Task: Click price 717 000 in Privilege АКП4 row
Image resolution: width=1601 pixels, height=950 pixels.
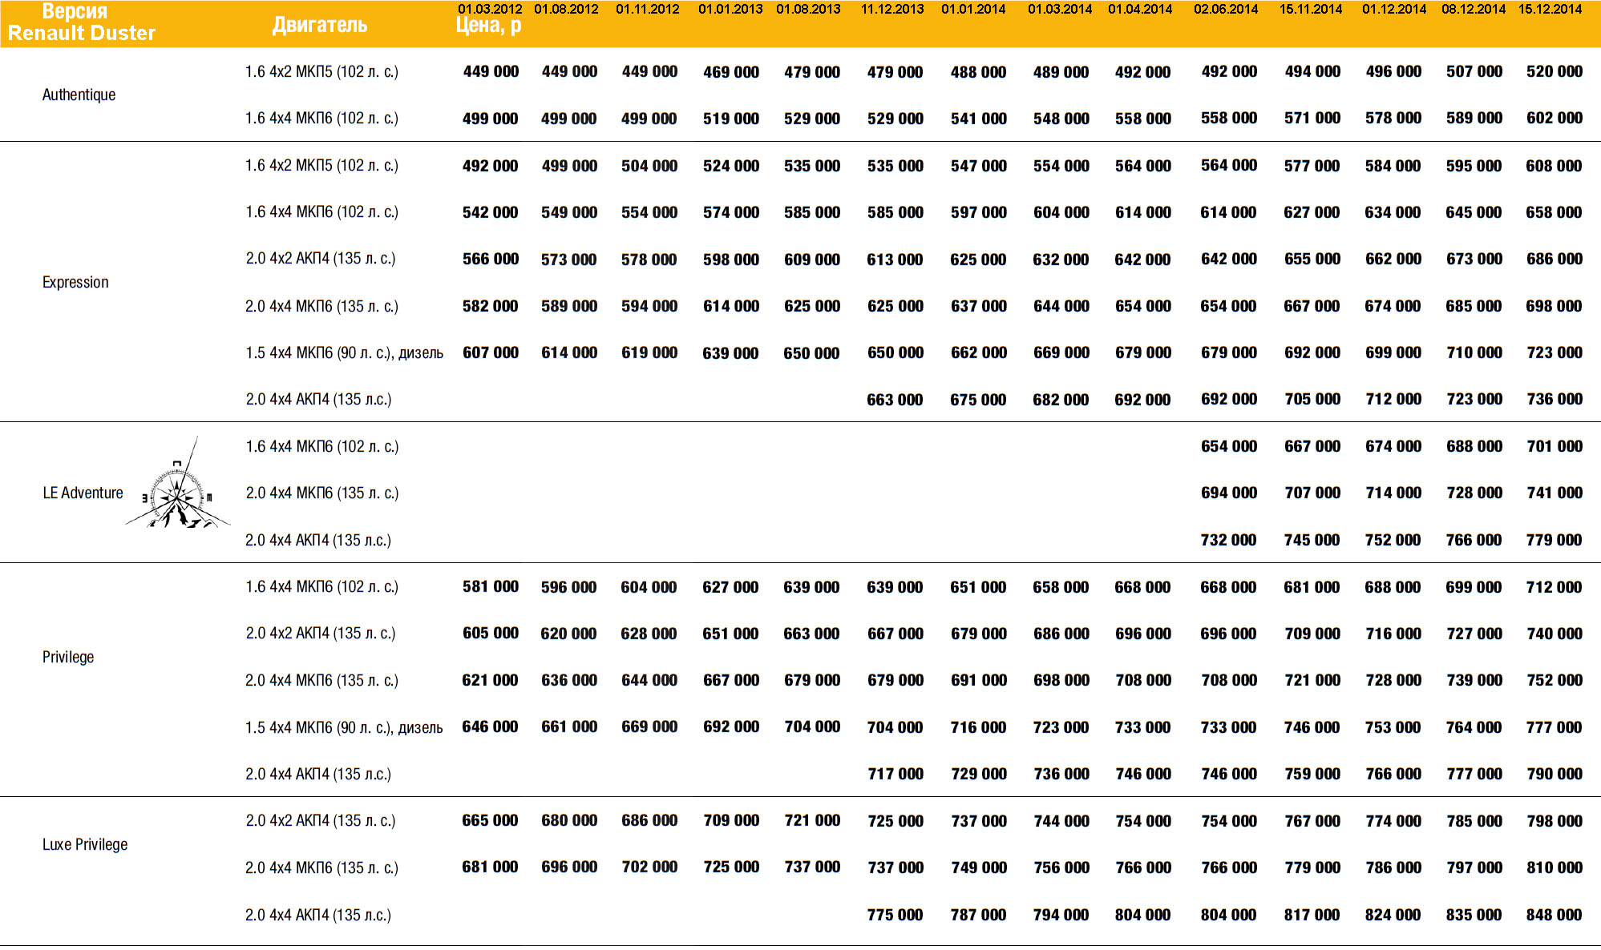Action: (896, 774)
